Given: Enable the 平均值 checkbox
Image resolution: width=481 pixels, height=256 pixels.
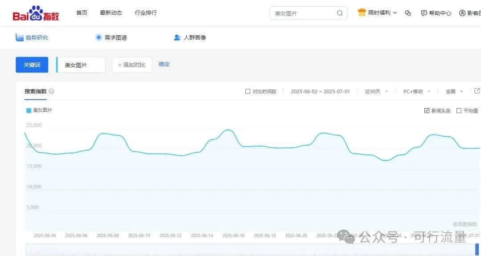Looking at the screenshot, I should point(459,111).
